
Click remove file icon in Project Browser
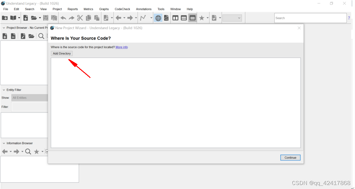pos(13,36)
